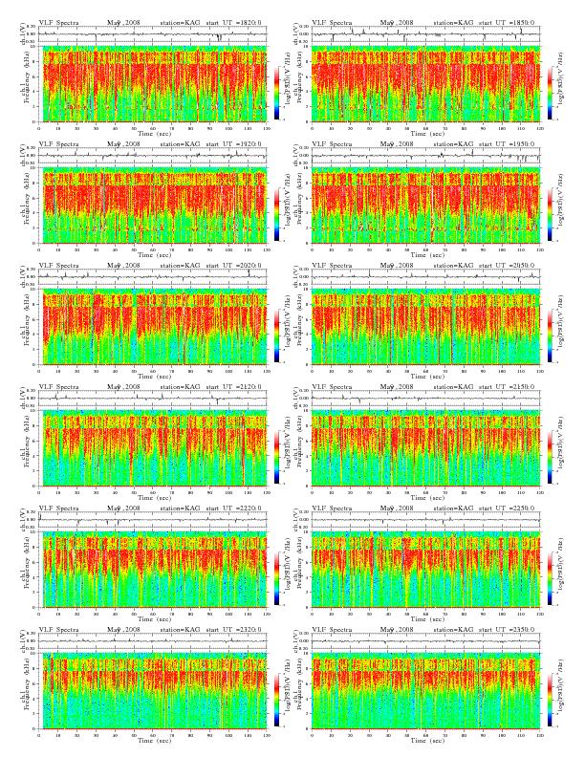Click the ch.1 voltage waveform above the 2120:0 spectrogram
Viewport: 585px width, 757px height.
point(153,399)
